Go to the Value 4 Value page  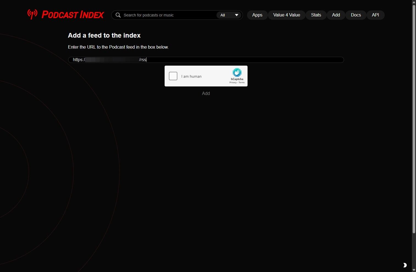tap(287, 15)
